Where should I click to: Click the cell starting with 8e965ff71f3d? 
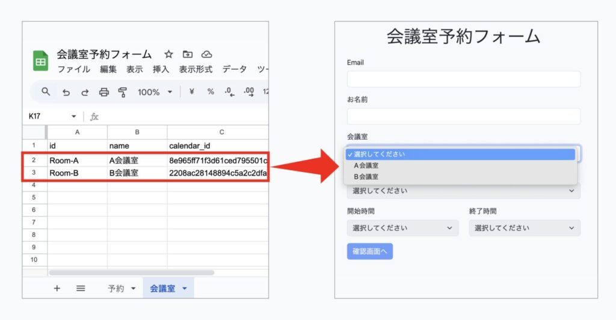click(218, 160)
